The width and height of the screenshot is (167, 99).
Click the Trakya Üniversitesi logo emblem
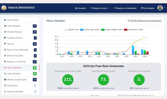pos(4,8)
